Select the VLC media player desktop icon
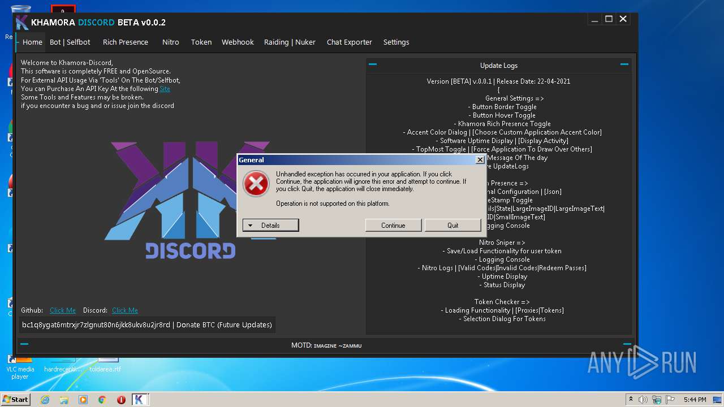Image resolution: width=724 pixels, height=407 pixels. click(20, 367)
